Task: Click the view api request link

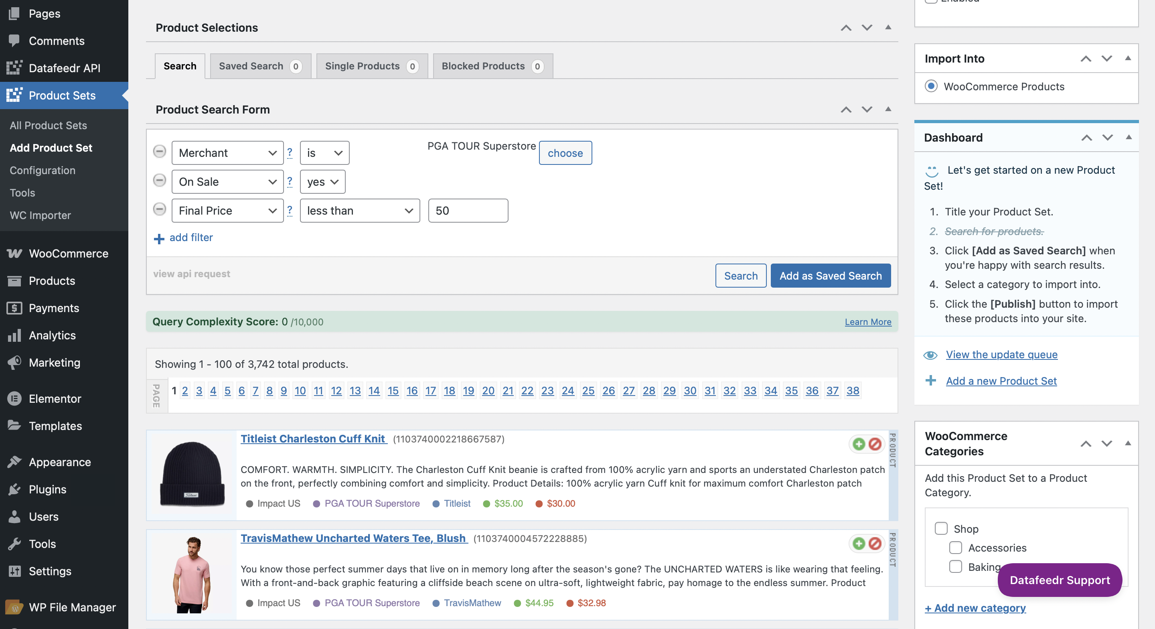Action: coord(191,273)
